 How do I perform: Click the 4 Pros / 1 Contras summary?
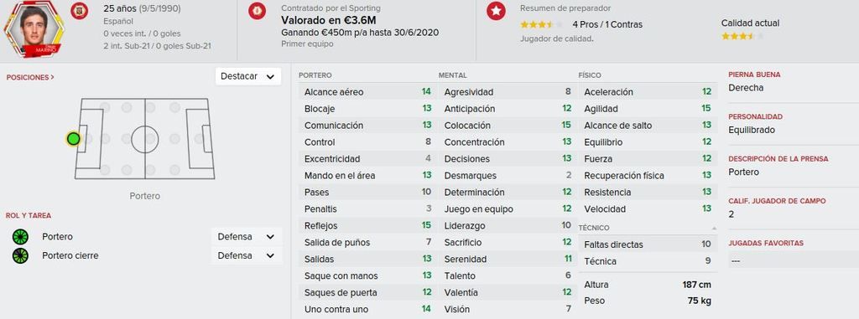[x=607, y=24]
